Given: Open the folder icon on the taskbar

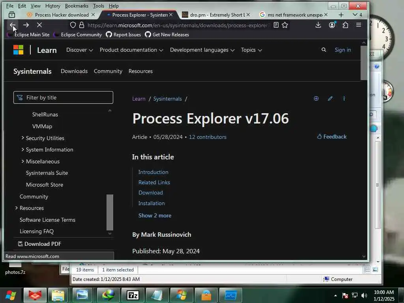Looking at the screenshot, I should pyautogui.click(x=58, y=295).
